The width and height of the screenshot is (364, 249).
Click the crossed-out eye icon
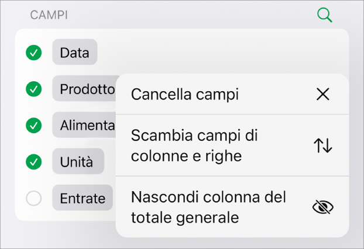322,207
